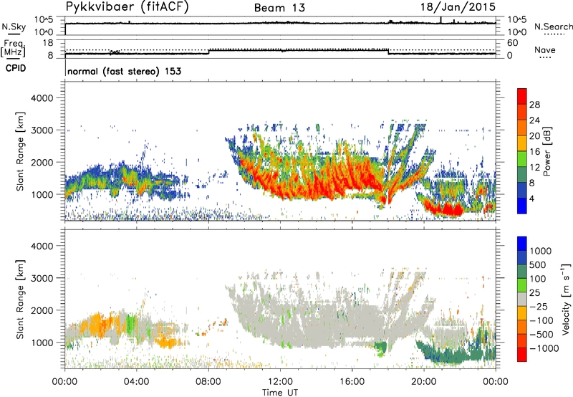Click 'normal (fast stereo) 153' text
Screen dimensions: 573x397
coord(124,71)
